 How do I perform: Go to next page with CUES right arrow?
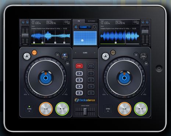(95, 53)
